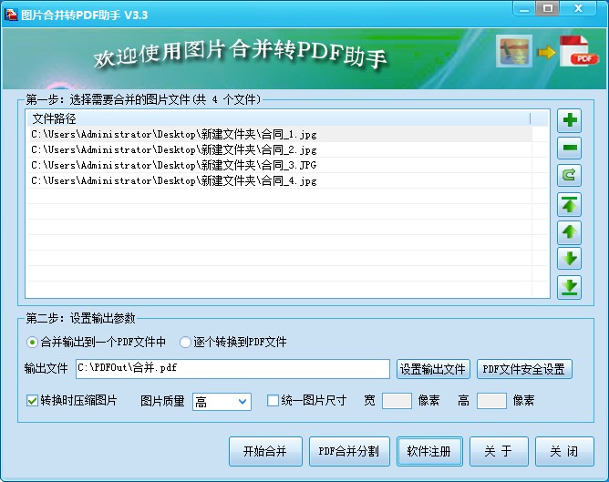Open PDF文件安全设置 button
The height and width of the screenshot is (482, 609).
click(x=524, y=369)
